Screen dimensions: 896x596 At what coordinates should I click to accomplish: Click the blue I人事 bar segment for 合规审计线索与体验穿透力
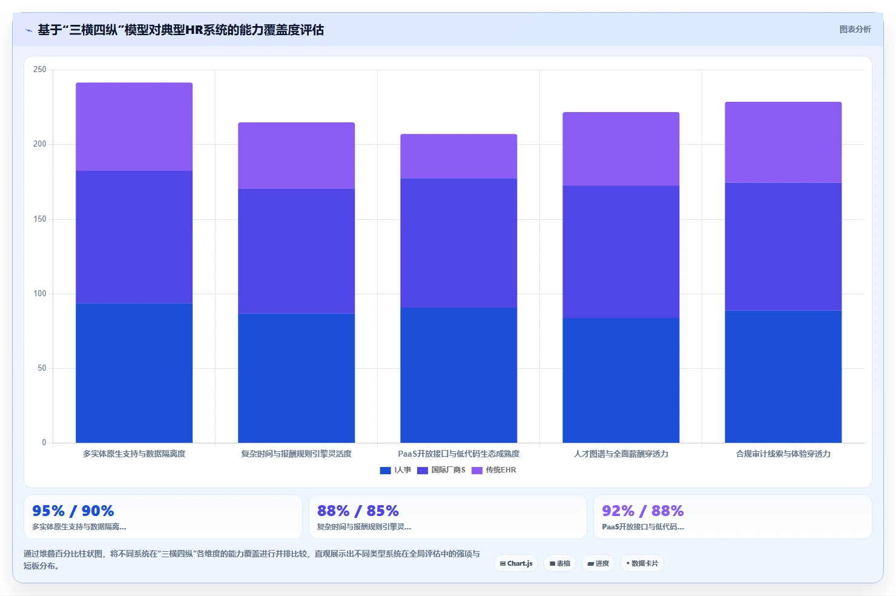(783, 377)
